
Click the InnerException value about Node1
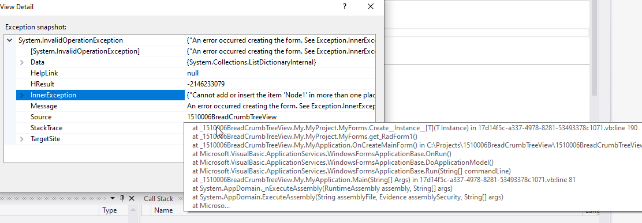coord(281,95)
